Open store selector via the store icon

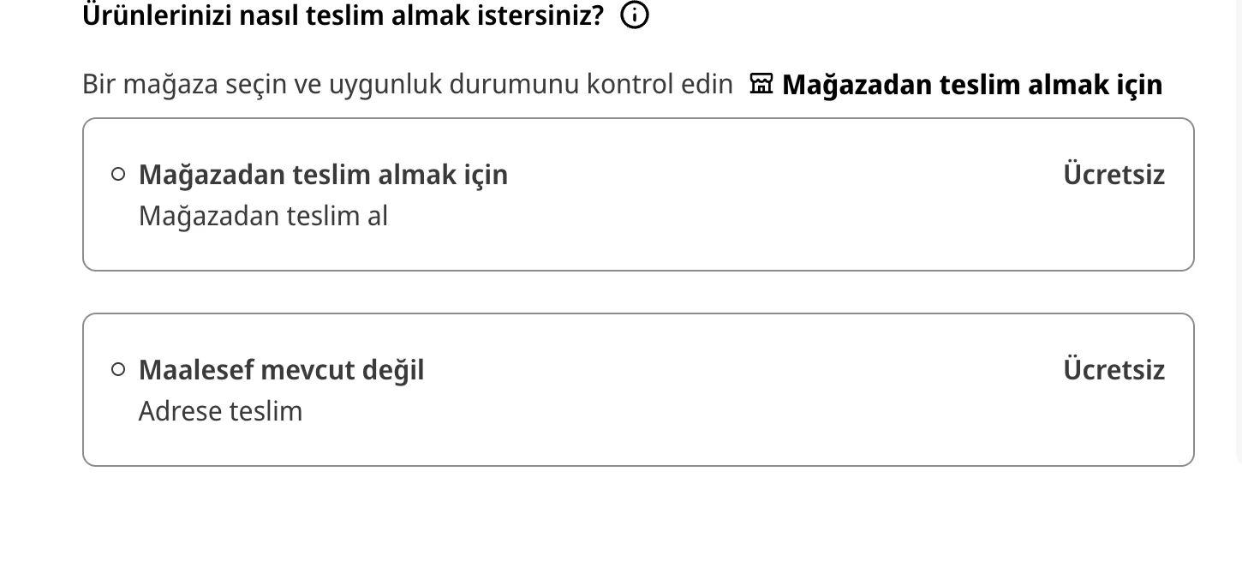click(761, 84)
